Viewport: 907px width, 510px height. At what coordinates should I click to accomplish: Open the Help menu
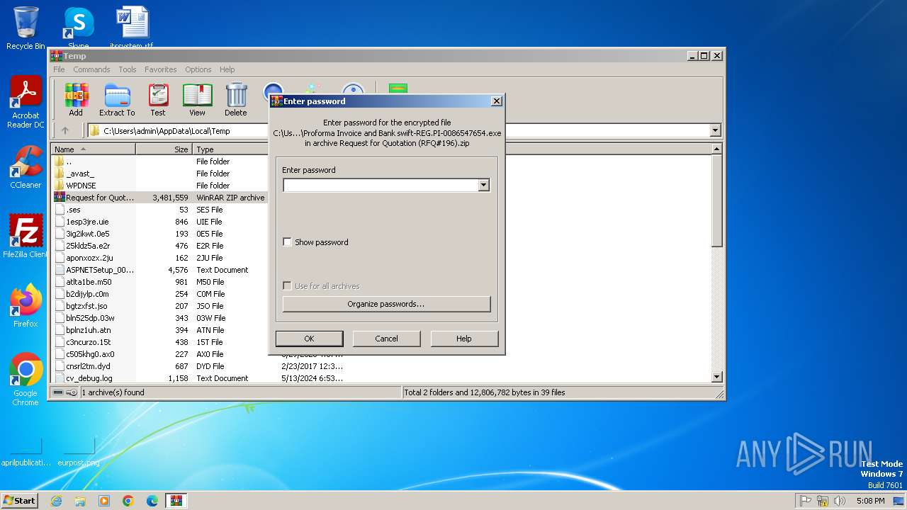pos(227,69)
